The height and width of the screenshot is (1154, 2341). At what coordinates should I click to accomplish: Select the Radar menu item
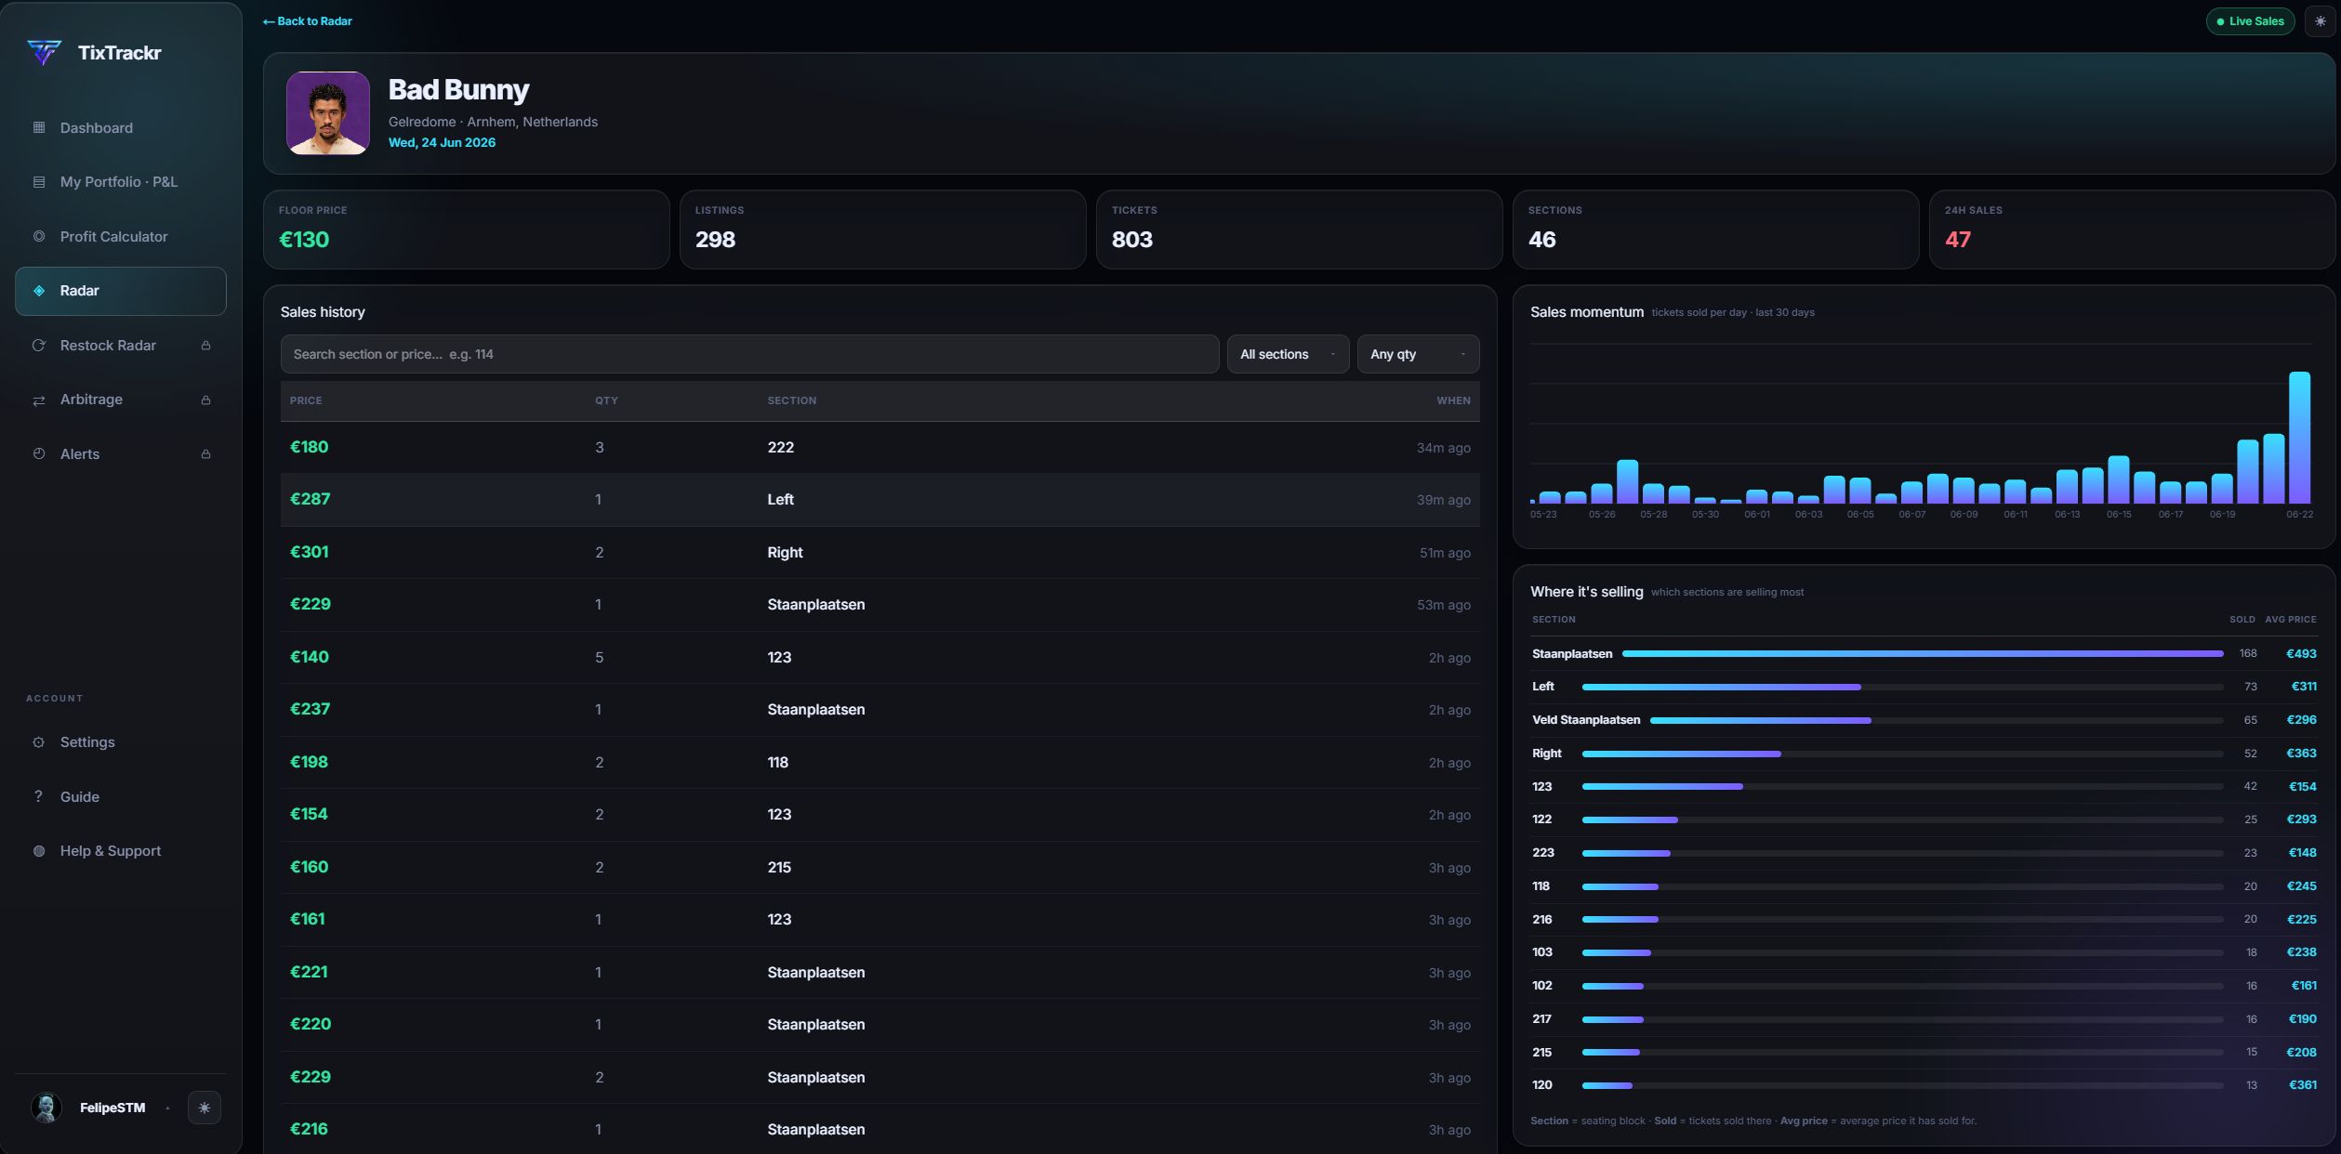point(121,291)
